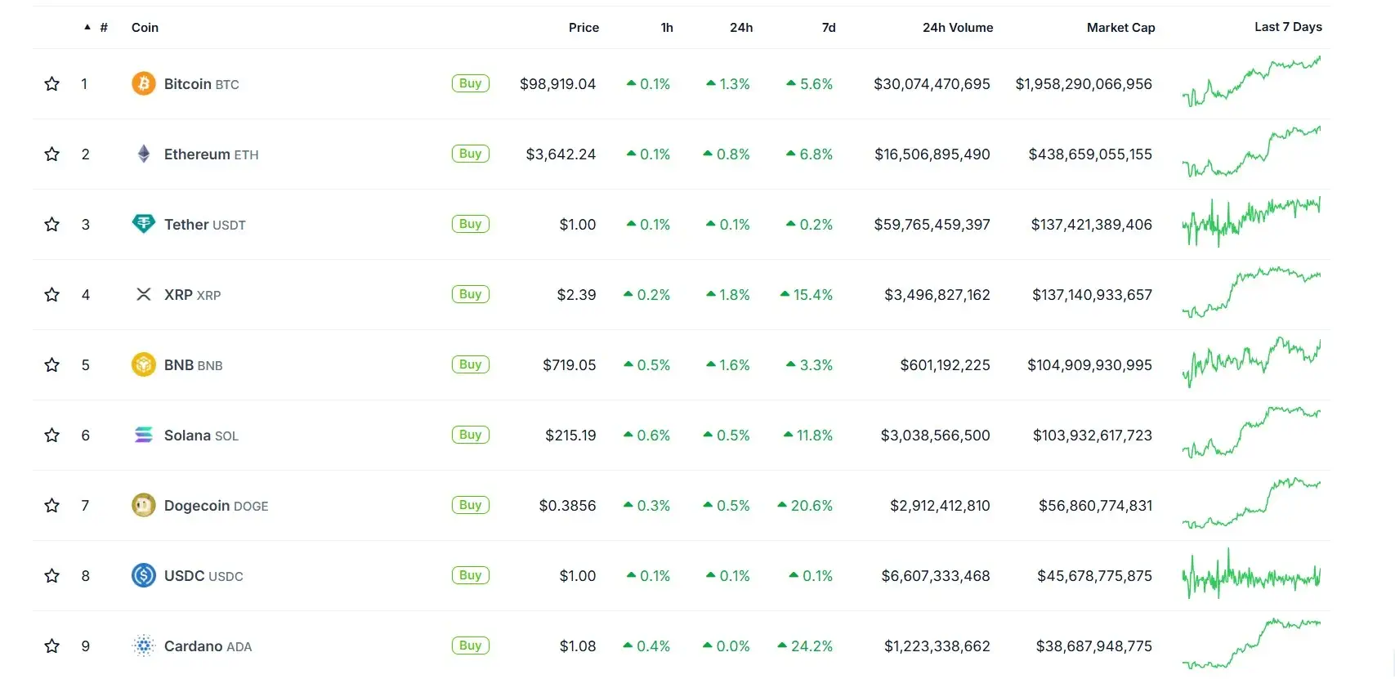
Task: Click Tether volume $59,765,459,397
Action: tap(932, 224)
